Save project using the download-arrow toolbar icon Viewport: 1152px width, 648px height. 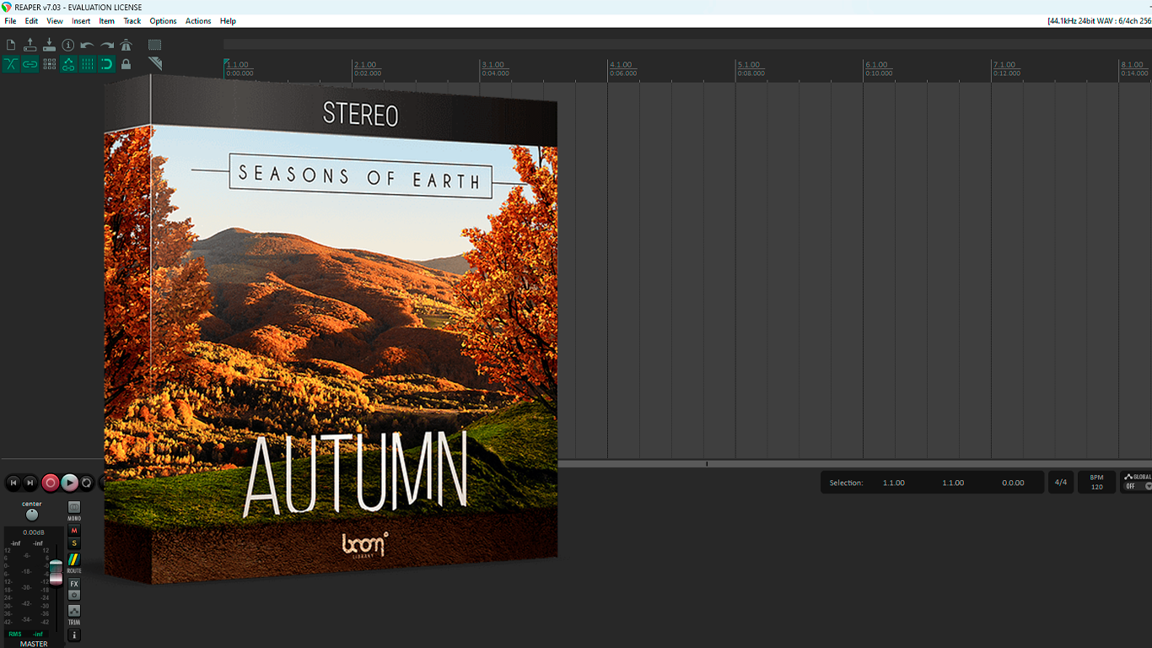[x=49, y=45]
